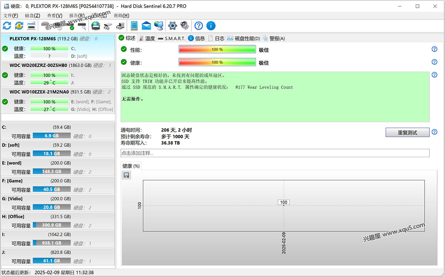The image size is (445, 277).
Task: Click the PLEXTOR 健康 100 % bar
Action: coord(49,49)
